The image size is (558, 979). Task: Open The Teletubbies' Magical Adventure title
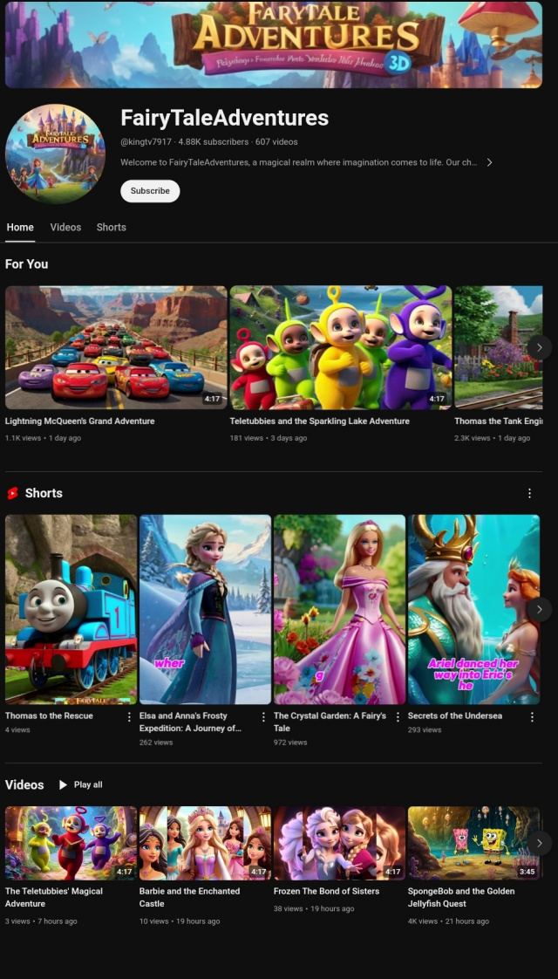tap(54, 897)
